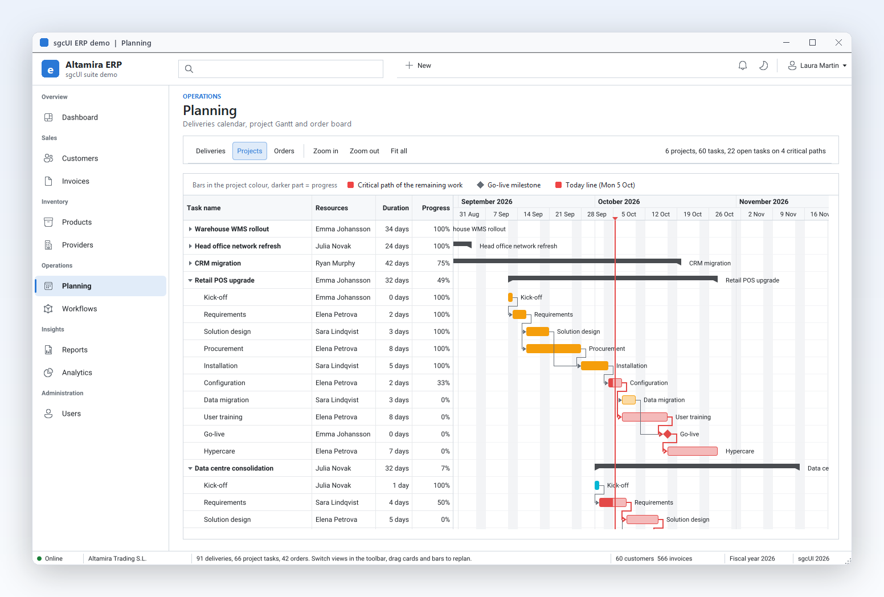Expand the CRM migration project
The image size is (884, 597).
click(x=190, y=263)
